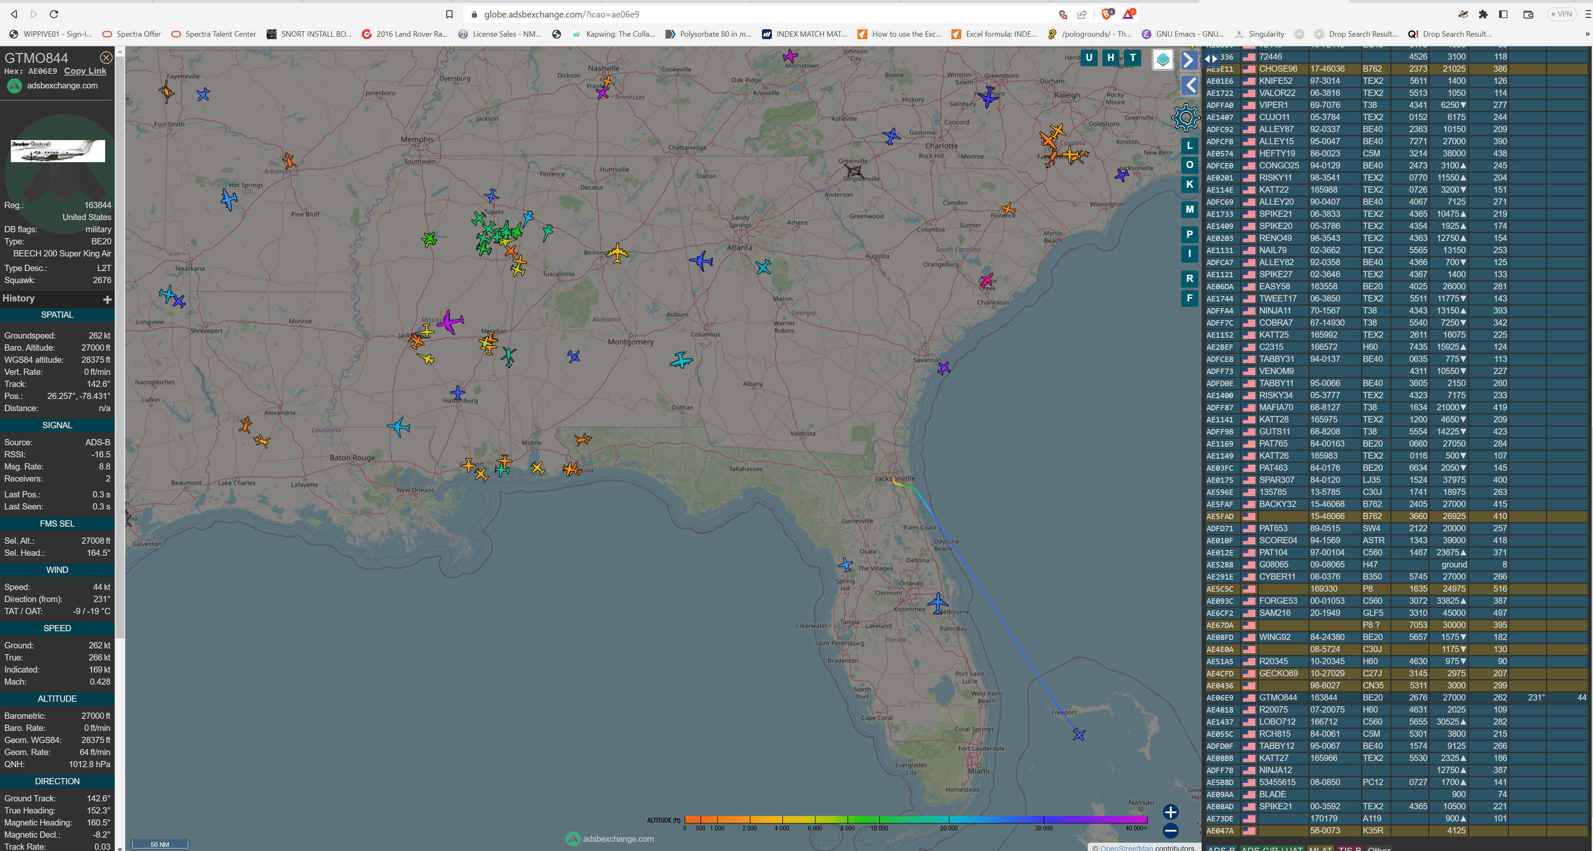
Task: Open Brave Rewards triangle icon
Action: [x=1129, y=14]
